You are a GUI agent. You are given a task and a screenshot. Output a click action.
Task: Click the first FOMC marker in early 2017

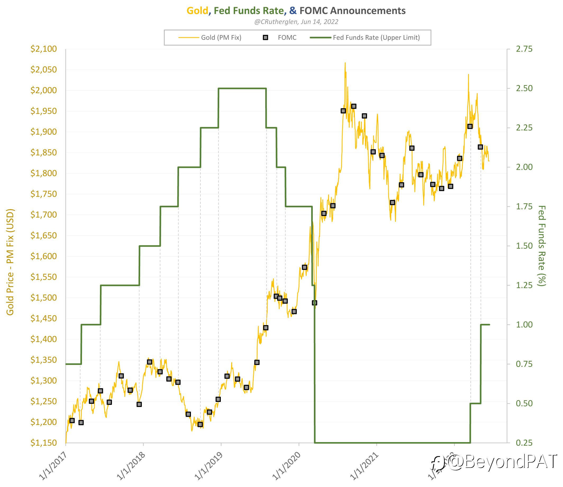(72, 420)
